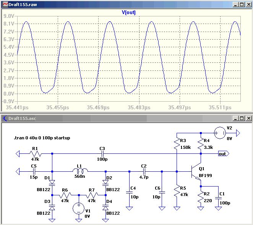253x225 pixels.
Task: Select the C3 capacitor symbol
Action: pyautogui.click(x=102, y=154)
